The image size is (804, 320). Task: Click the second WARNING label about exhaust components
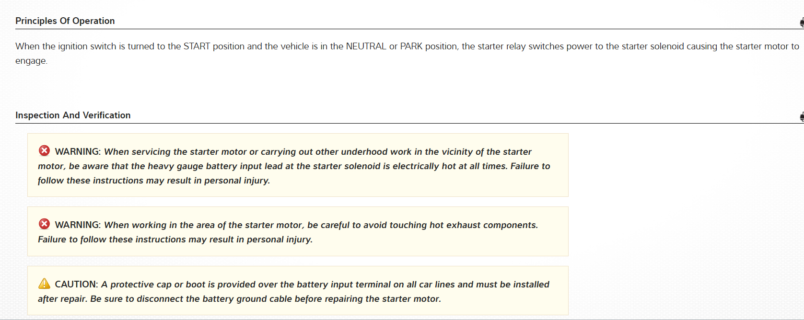click(x=78, y=225)
